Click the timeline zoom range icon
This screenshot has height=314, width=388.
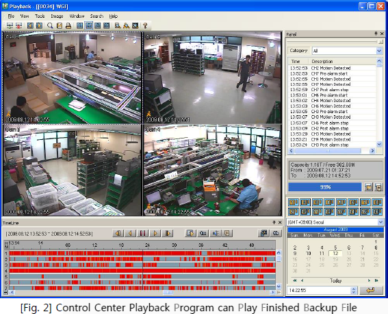coord(276,233)
